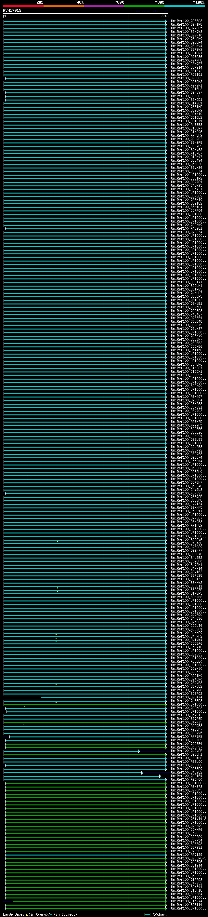This screenshot has width=208, height=917.
Task: Click hit label UniRef100_A5BIG1
Action: click(186, 74)
